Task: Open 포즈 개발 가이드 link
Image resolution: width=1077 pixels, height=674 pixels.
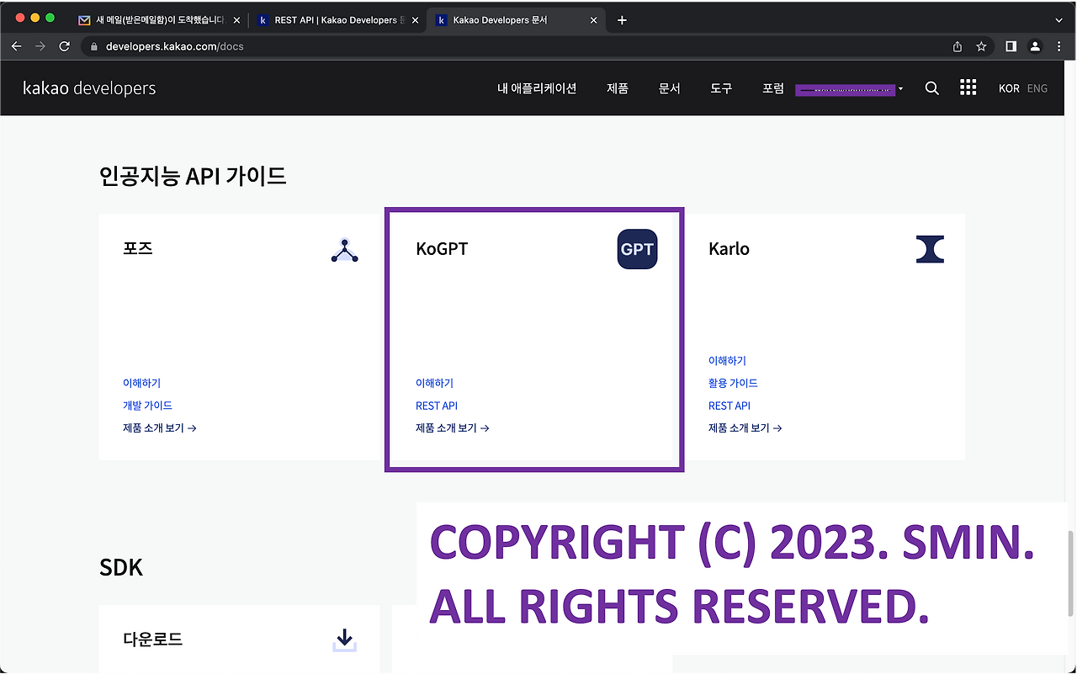Action: pyautogui.click(x=147, y=406)
